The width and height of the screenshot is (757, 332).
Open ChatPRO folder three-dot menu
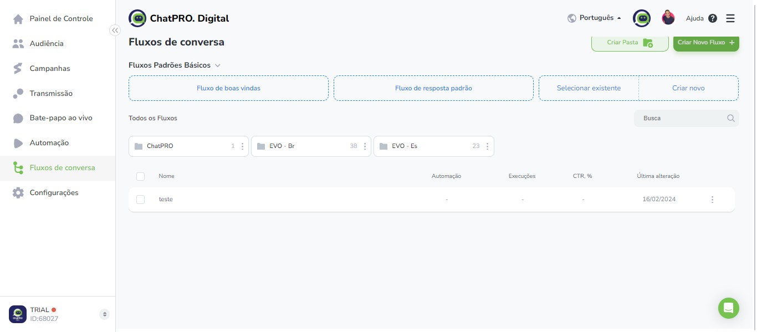pyautogui.click(x=242, y=146)
